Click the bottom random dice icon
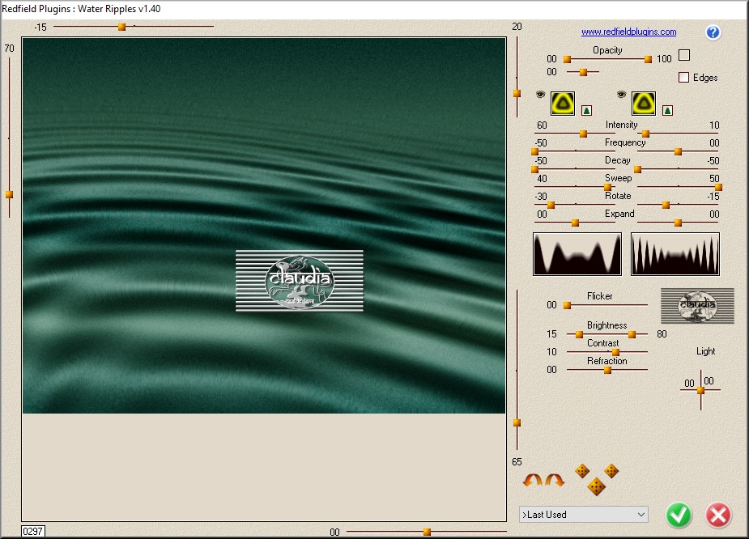749x539 pixels. pos(596,486)
